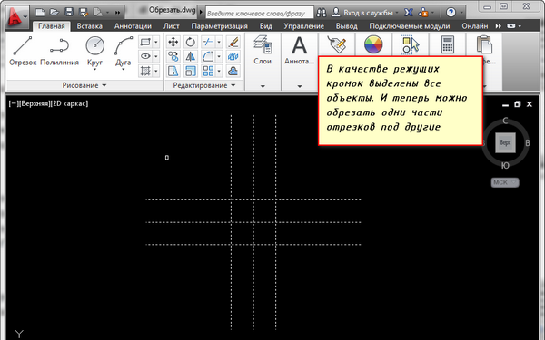Switch to the Аннотации ribbon tab
Viewport: 545px width, 340px height.
(x=133, y=26)
